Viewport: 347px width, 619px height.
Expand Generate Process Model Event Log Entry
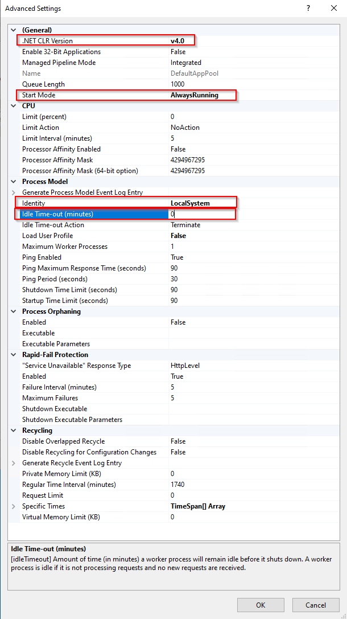[14, 192]
